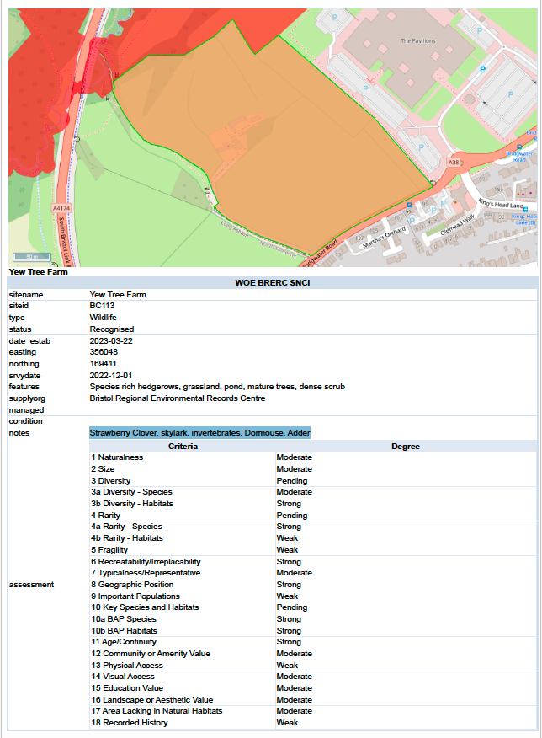The width and height of the screenshot is (542, 738).
Task: Click Moderate degree for 16 Landscape or Aesthetic Value
Action: (295, 700)
